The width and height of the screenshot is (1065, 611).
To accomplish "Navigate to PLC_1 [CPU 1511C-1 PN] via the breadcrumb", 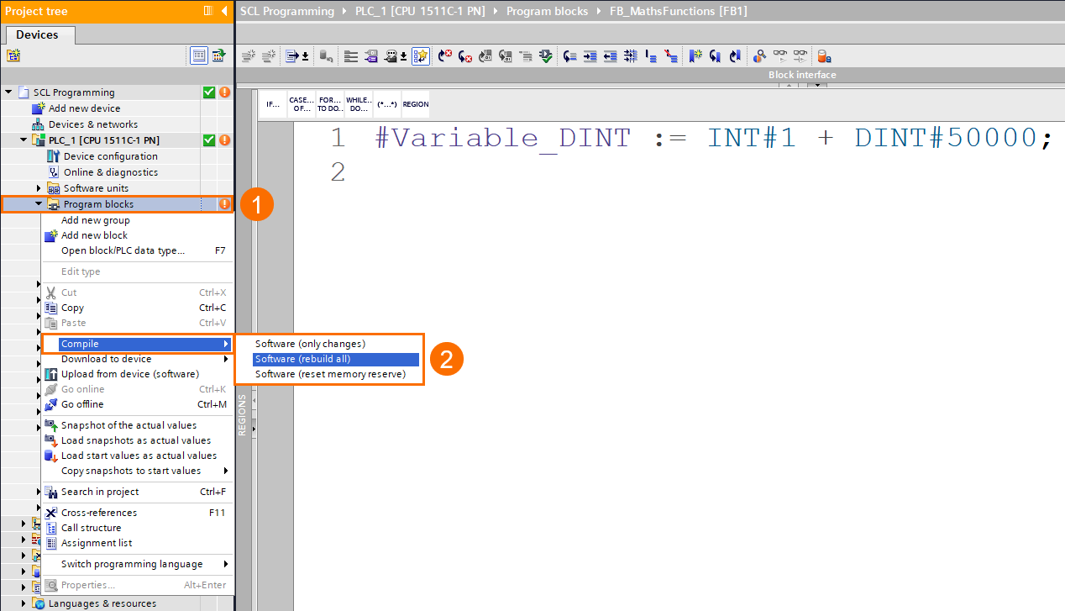I will click(420, 11).
